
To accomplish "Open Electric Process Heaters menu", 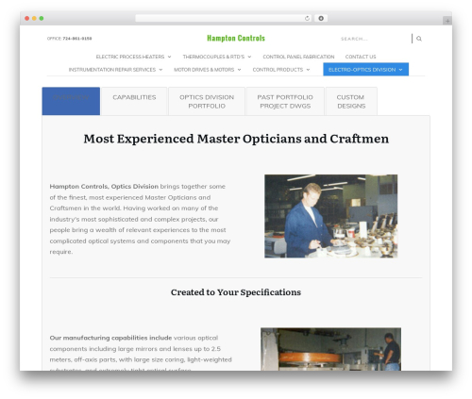I will (130, 57).
